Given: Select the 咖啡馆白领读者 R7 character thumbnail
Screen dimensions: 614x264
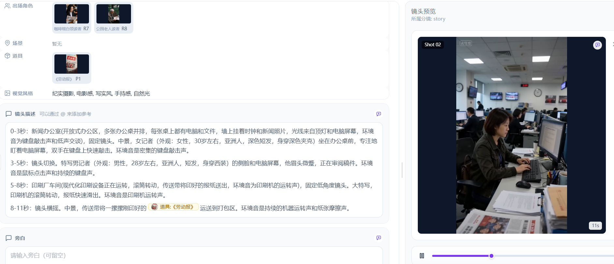Looking at the screenshot, I should pos(71,14).
